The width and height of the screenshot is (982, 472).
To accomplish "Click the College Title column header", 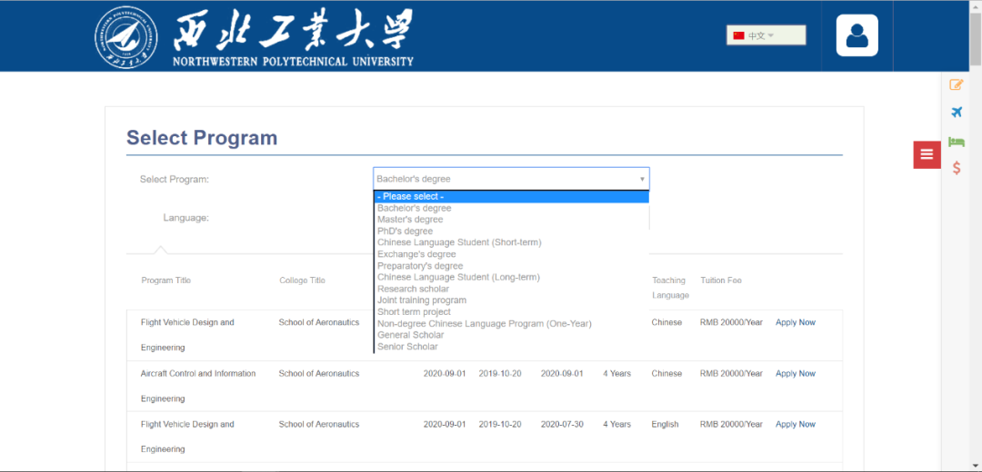I will tap(302, 280).
